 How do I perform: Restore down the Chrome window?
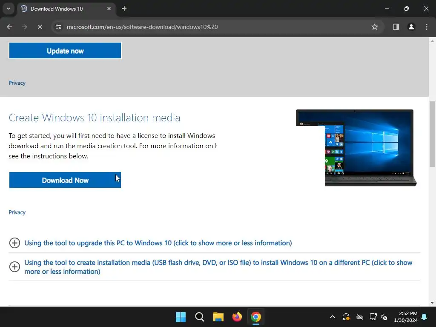(x=406, y=9)
